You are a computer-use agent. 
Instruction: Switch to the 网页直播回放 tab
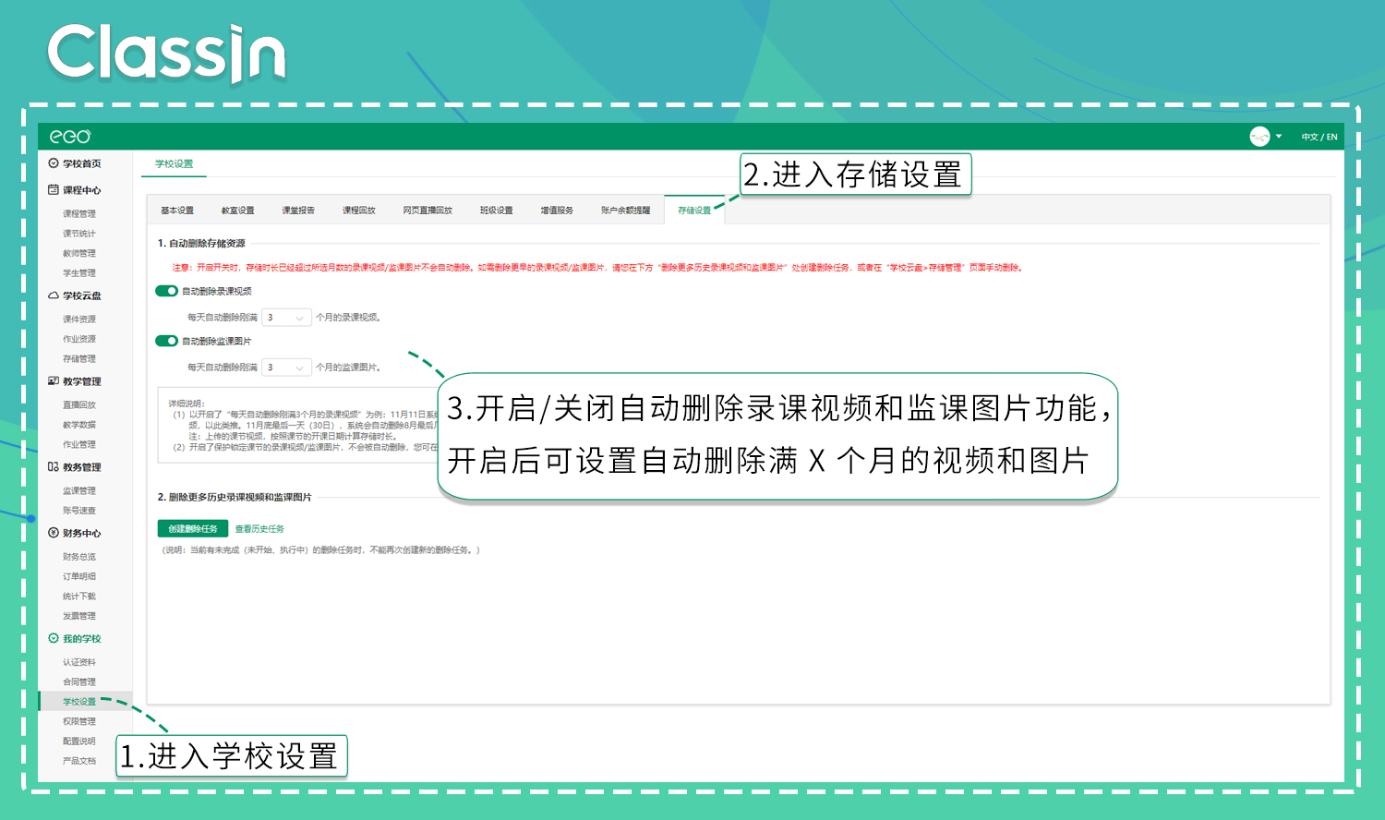[x=428, y=211]
